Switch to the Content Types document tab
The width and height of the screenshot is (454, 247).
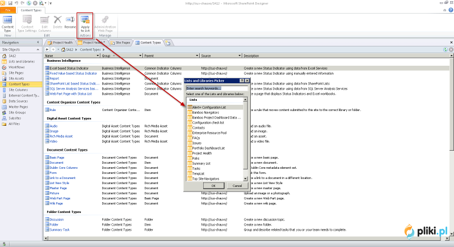[x=148, y=42]
